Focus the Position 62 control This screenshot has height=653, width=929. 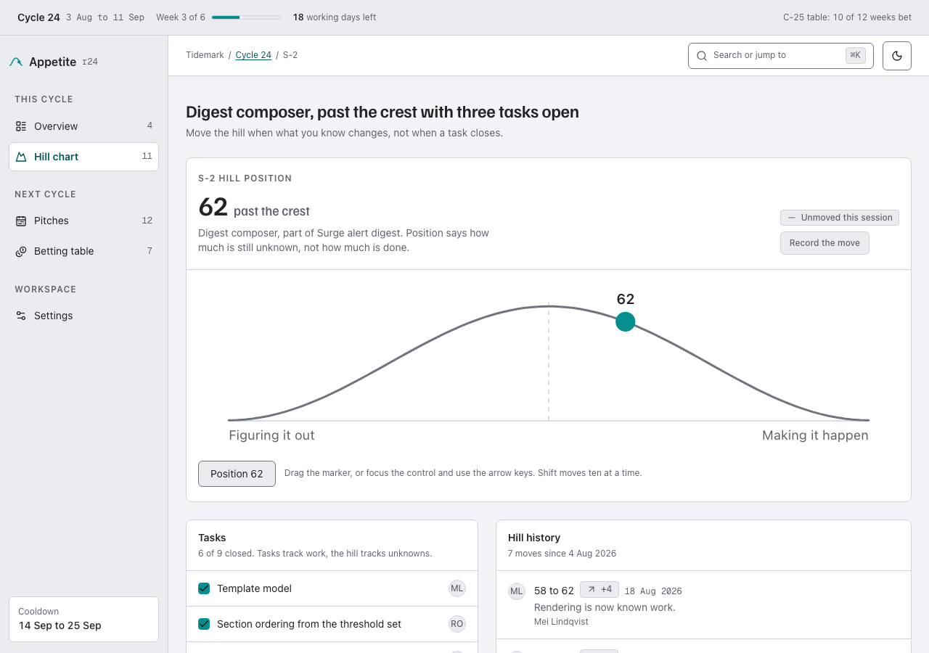click(x=237, y=474)
